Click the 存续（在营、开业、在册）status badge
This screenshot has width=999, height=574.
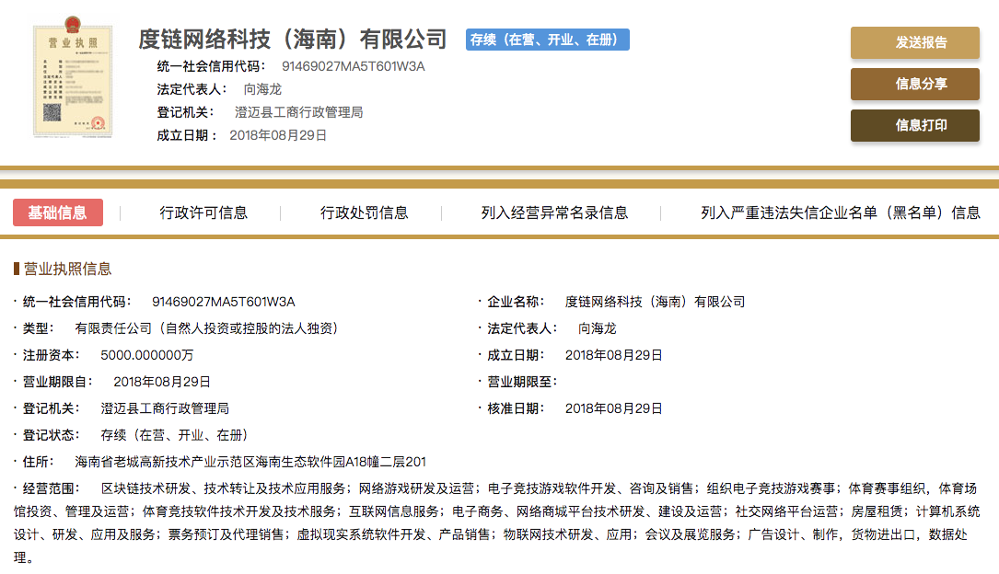547,40
